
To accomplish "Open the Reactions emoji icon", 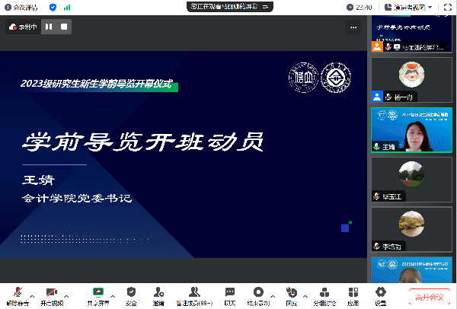I will [291, 292].
